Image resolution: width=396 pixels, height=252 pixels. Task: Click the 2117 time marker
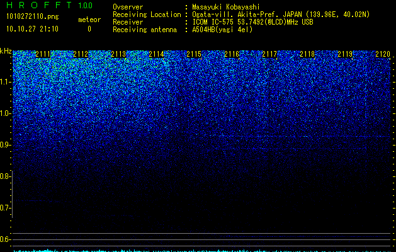tap(269, 54)
